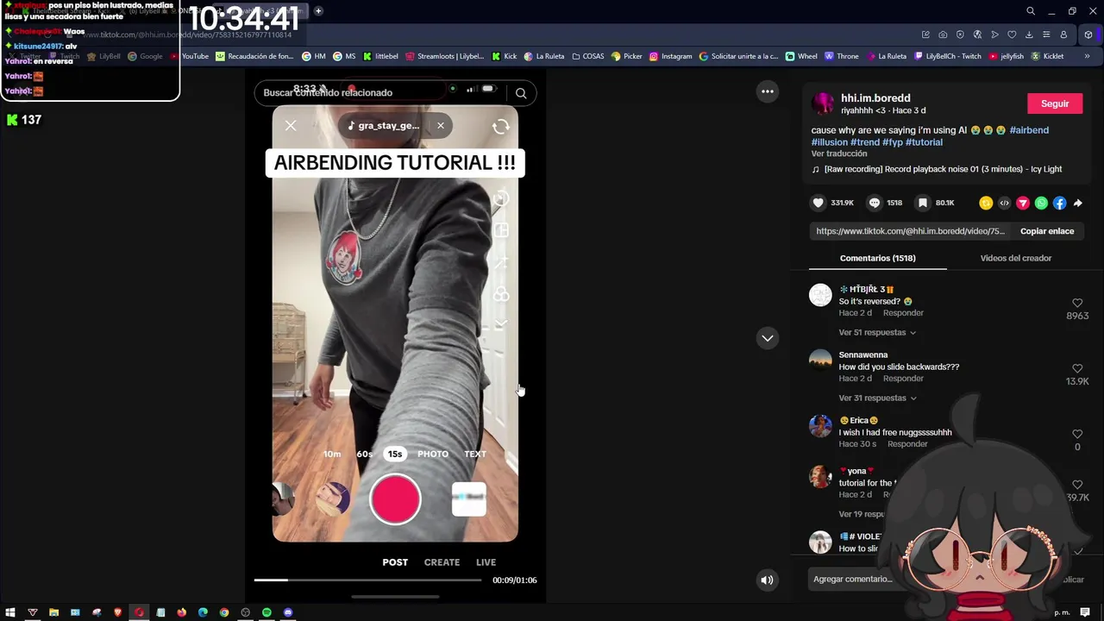
Task: Open Firefox from the taskbar
Action: pos(182,612)
